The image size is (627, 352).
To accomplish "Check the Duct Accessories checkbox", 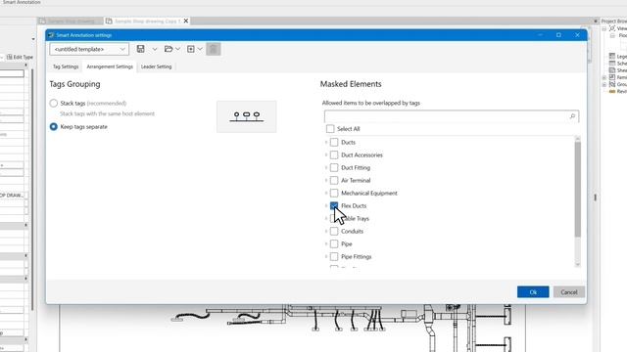I will coord(334,154).
